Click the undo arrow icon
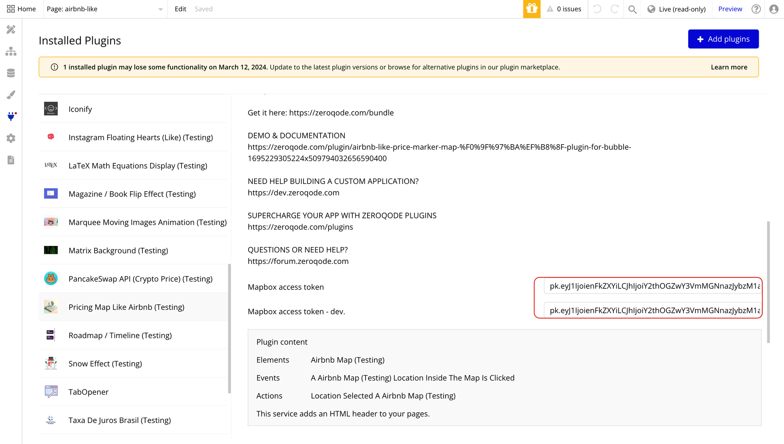Viewport: 784px width, 444px height. 597,9
